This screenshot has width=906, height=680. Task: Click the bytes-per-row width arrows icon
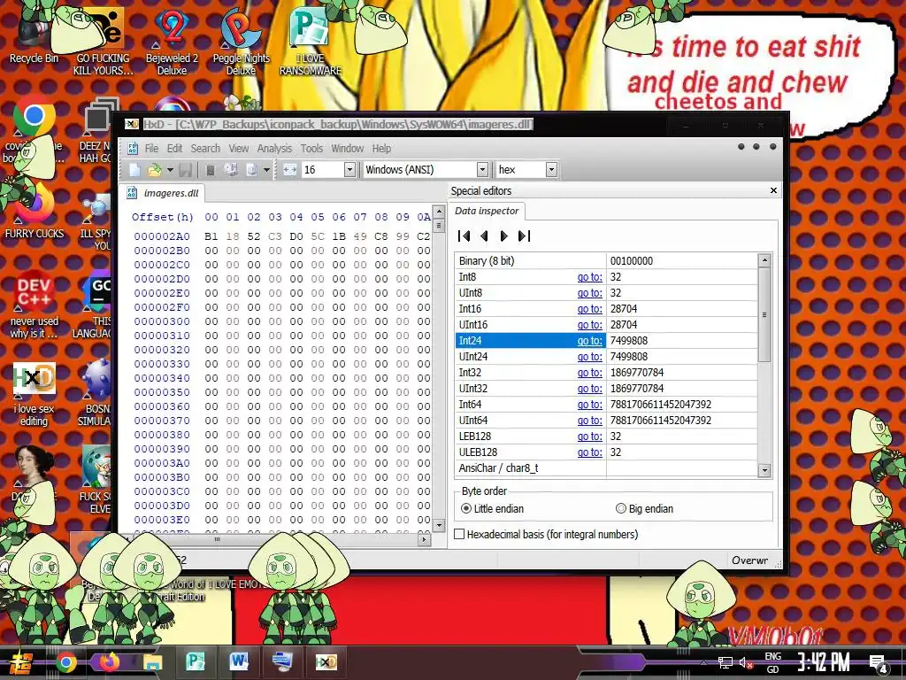click(x=290, y=169)
